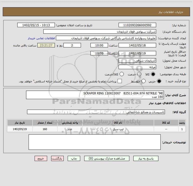
Task: Click the پاسخ به نیاز button
Action: [x=146, y=159]
